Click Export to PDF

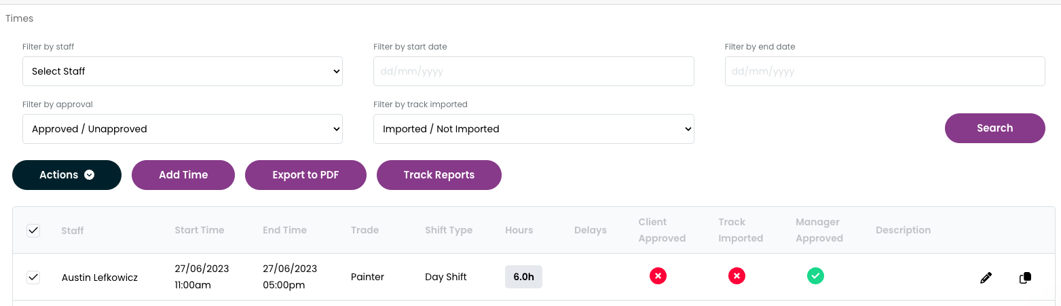point(305,175)
